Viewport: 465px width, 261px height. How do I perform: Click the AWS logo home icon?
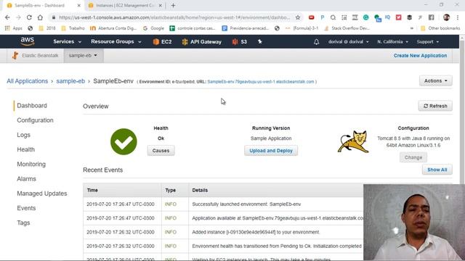28,41
